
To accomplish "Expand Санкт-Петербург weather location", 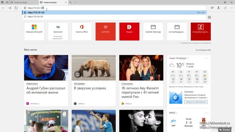I will [x=179, y=58].
